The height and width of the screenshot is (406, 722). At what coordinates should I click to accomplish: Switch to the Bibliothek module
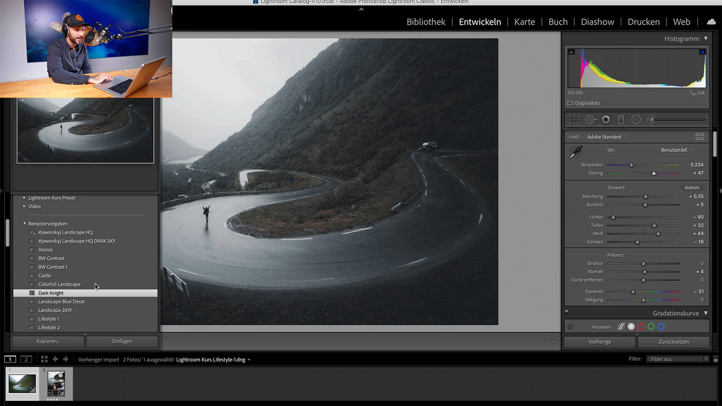426,22
